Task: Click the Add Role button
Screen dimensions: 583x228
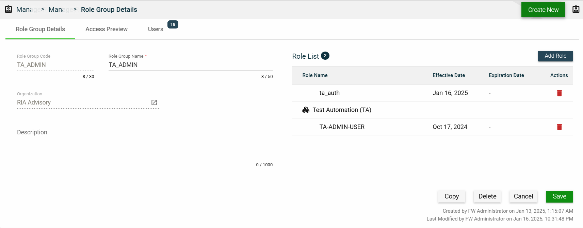Action: point(555,56)
